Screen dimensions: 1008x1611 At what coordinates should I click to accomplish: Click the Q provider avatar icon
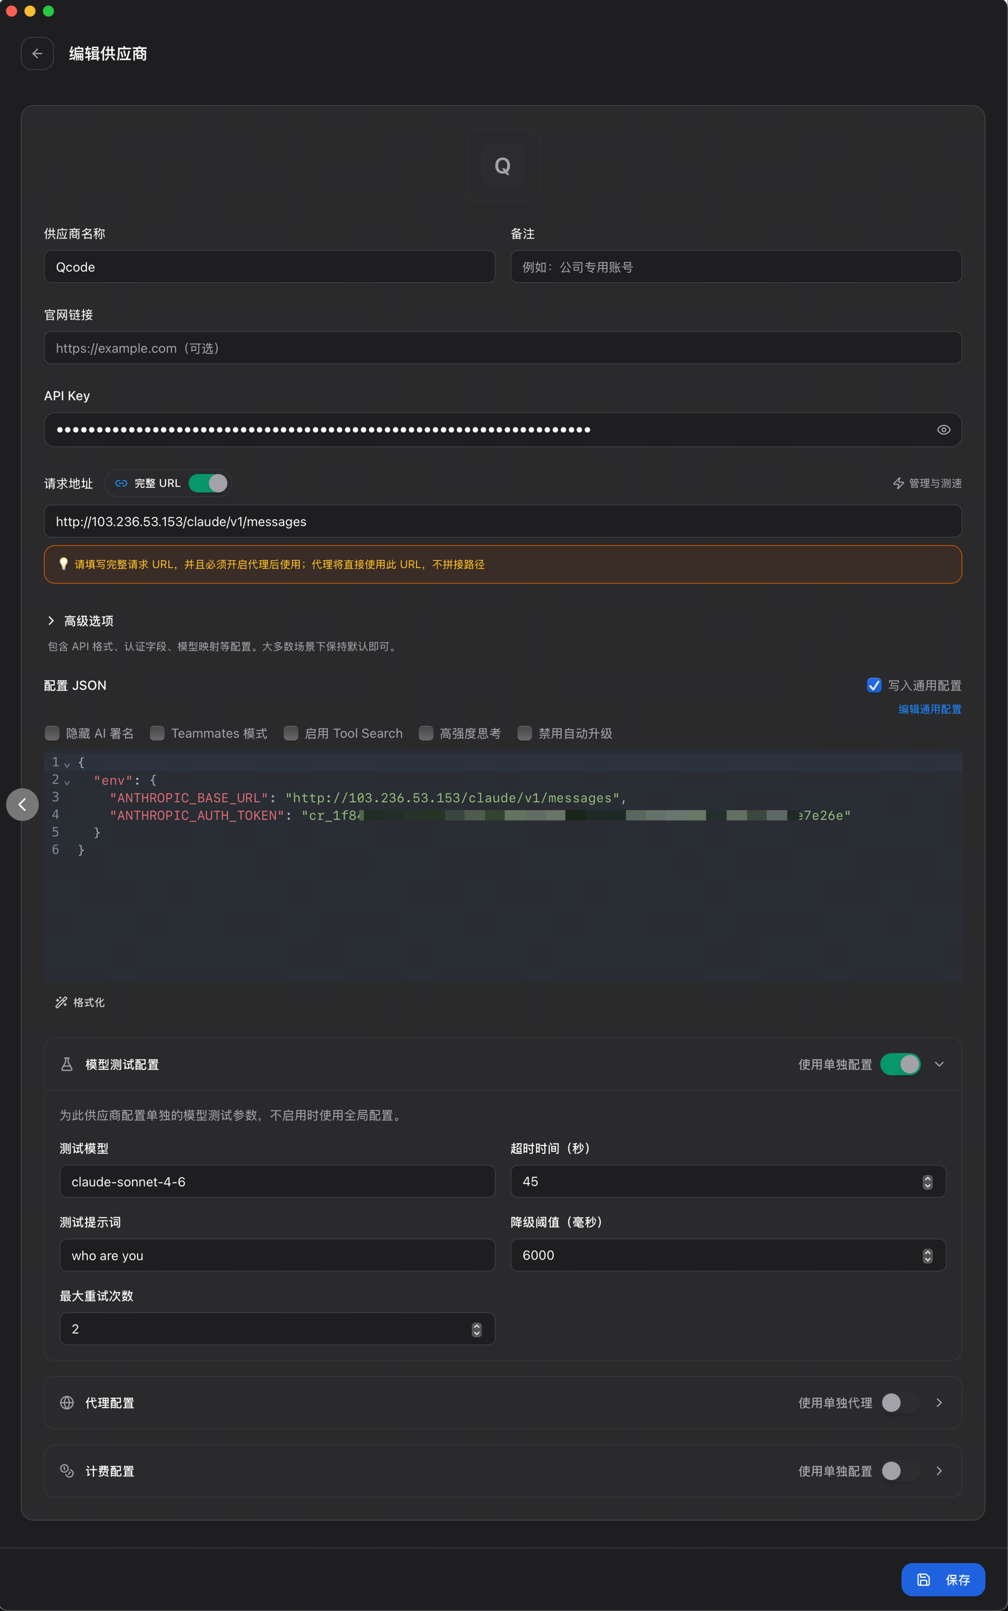tap(503, 165)
